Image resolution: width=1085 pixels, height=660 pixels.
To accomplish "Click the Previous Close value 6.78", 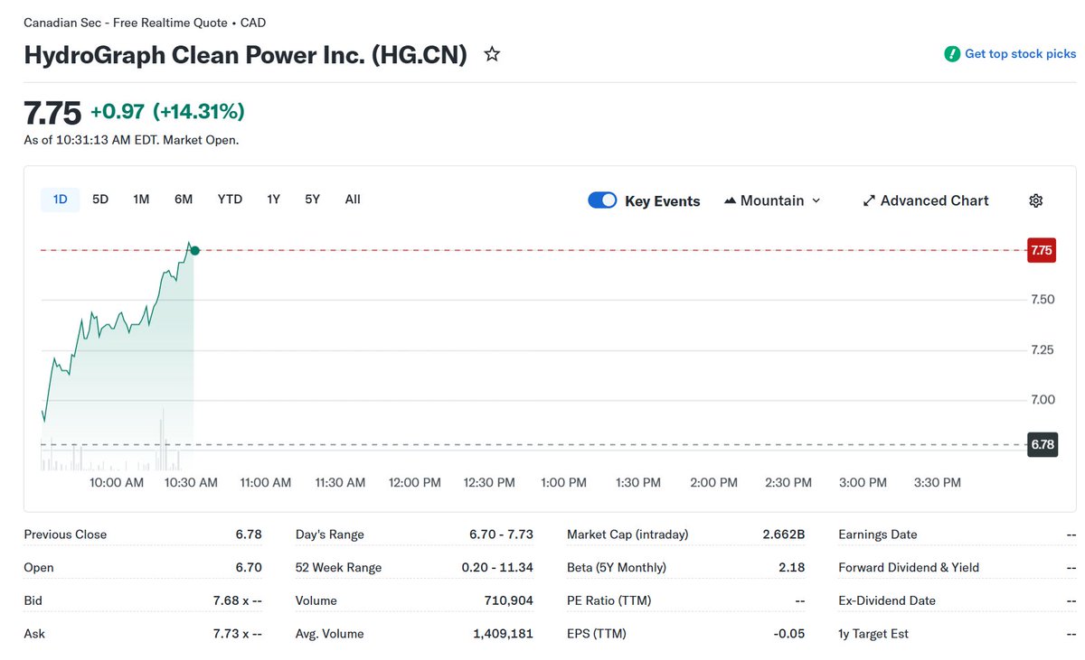I will [x=249, y=535].
